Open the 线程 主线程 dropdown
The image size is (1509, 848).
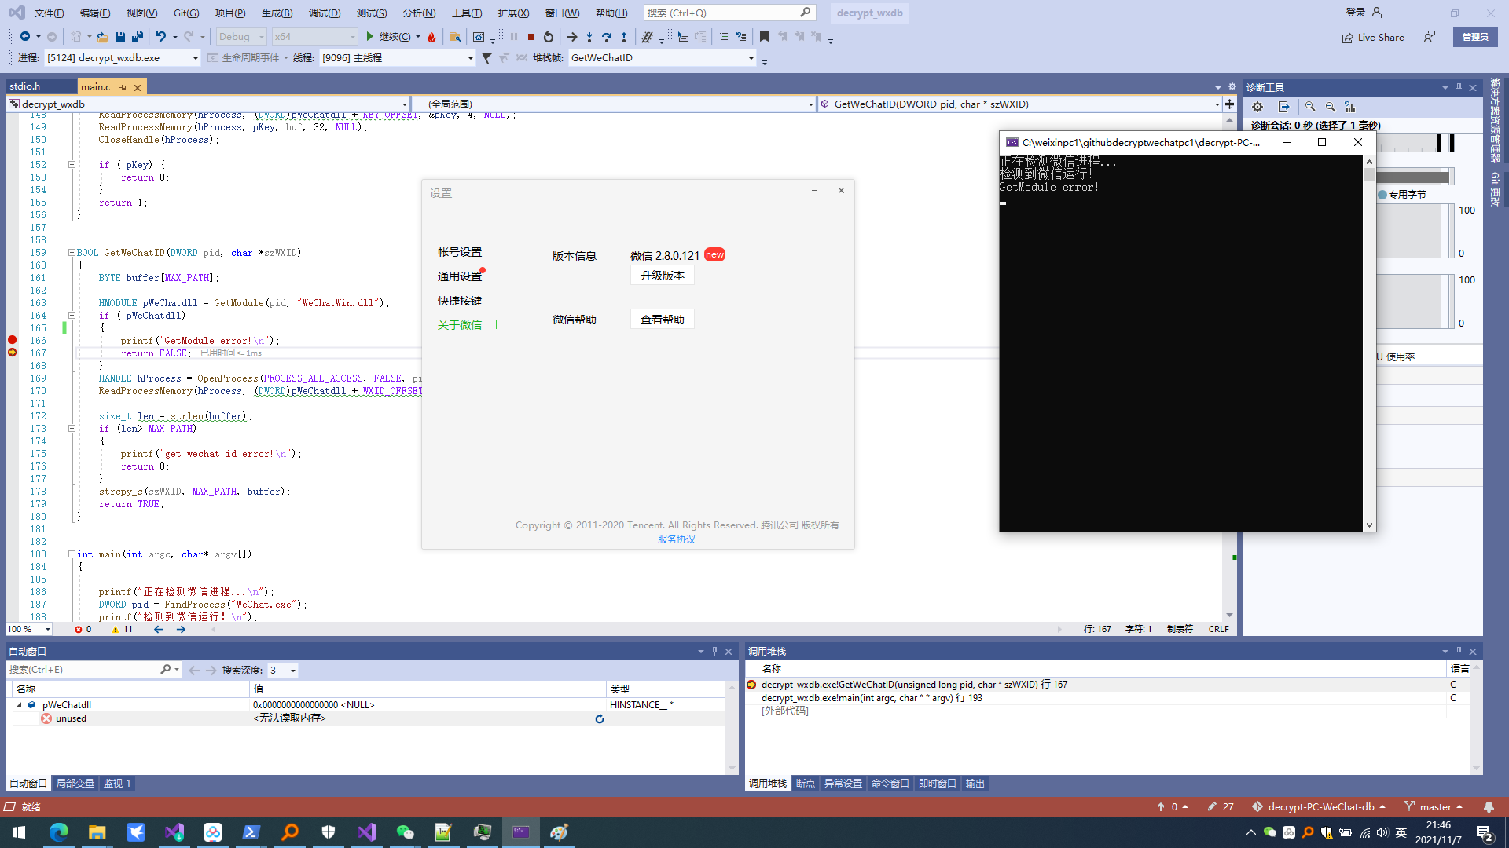[398, 58]
